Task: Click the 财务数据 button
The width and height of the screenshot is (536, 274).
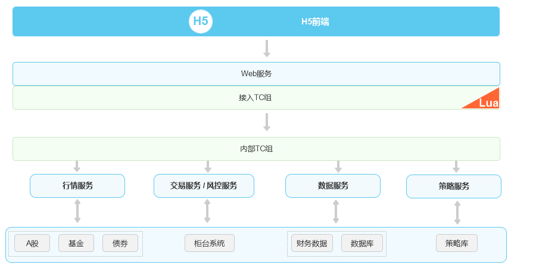Action: [x=312, y=243]
